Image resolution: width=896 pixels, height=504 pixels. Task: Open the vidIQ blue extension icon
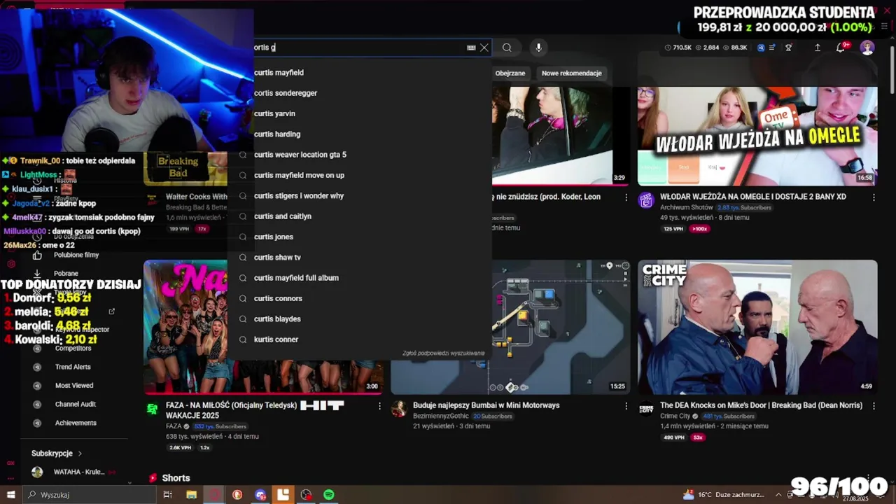click(761, 48)
